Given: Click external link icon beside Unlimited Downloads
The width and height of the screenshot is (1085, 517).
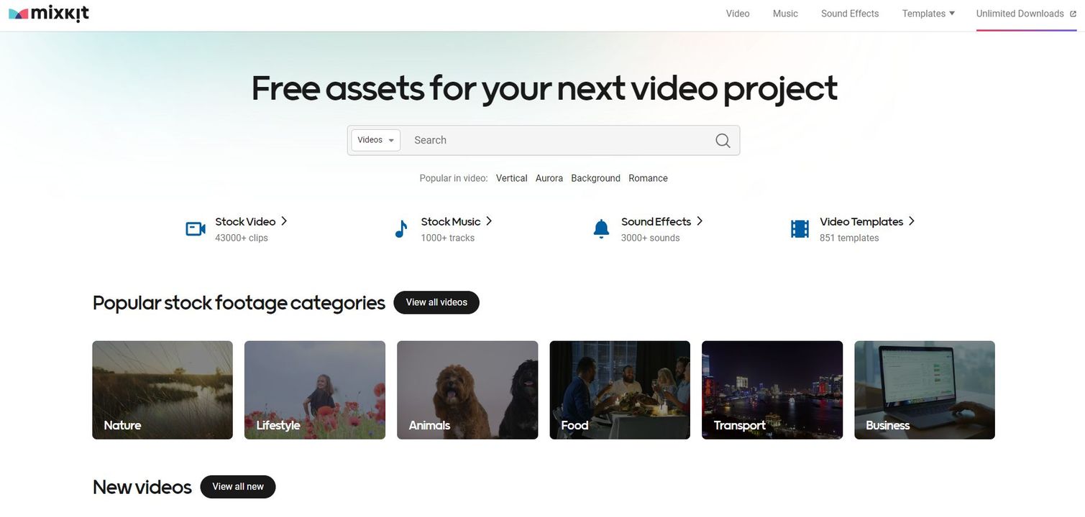Looking at the screenshot, I should click(x=1073, y=14).
